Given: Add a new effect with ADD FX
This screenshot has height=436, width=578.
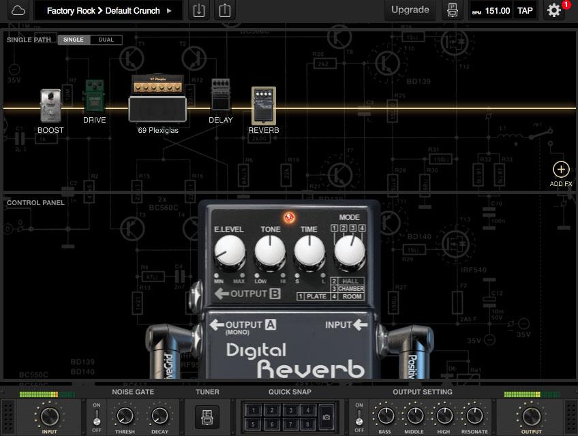Looking at the screenshot, I should 560,169.
